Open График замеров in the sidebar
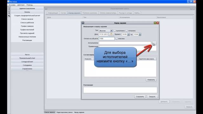The image size is (203, 114). tap(27, 26)
